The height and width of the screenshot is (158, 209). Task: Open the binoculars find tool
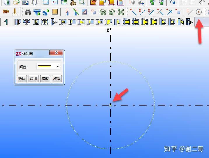(x=28, y=12)
